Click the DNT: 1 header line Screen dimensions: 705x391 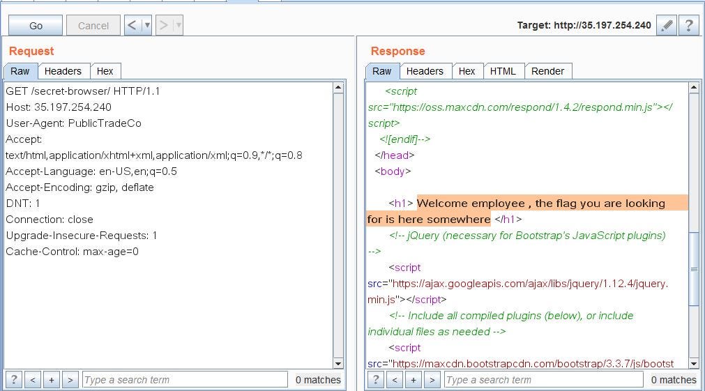(x=22, y=204)
